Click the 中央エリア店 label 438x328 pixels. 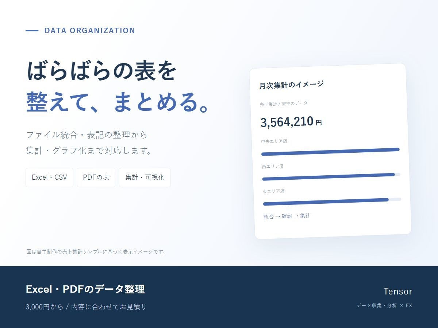[274, 141]
